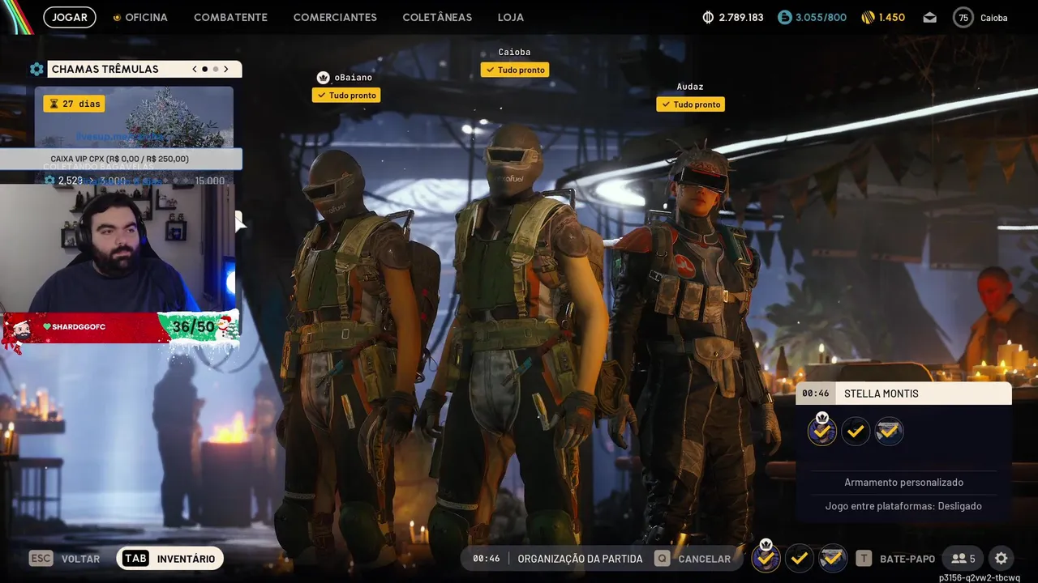1038x583 pixels.
Task: Click the SHARDGGOFC 36/50 sub goal banner
Action: [x=122, y=328]
